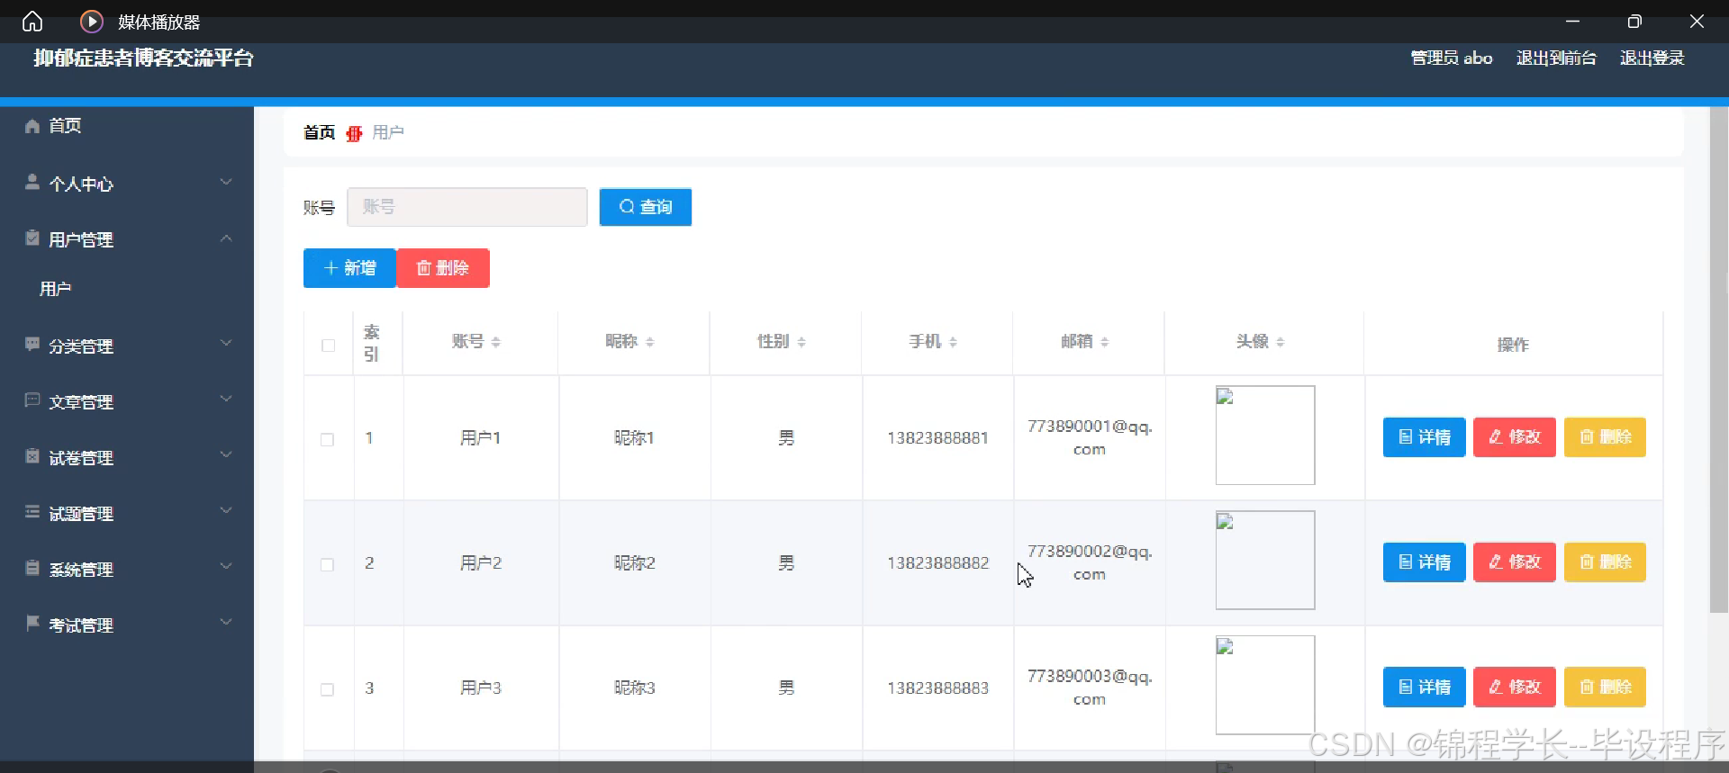Click the clipboard icon beside 用户管理
Screen dimensions: 1729x773
(32, 238)
